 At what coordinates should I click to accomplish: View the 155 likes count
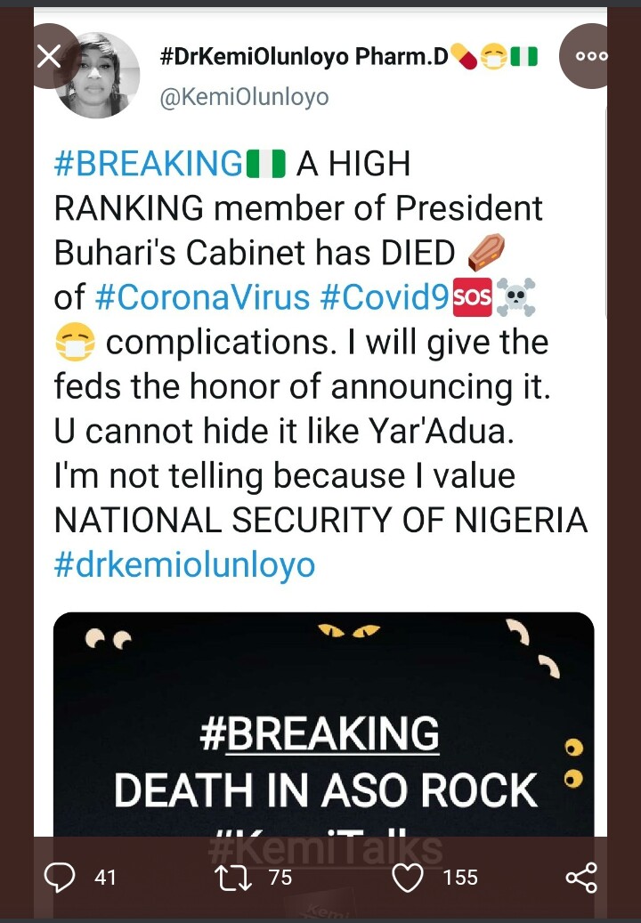pos(460,878)
